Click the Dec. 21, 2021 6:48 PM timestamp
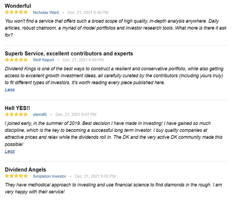This screenshot has width=234, height=200. (x=88, y=12)
